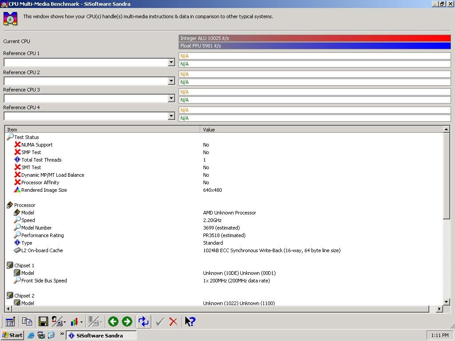Click the green back arrow button

[x=113, y=321]
